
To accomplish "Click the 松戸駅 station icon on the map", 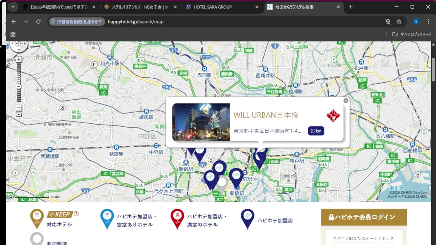I will [x=361, y=62].
